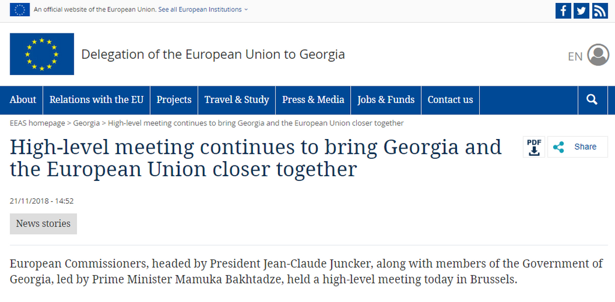This screenshot has width=615, height=302.
Task: Click the EU delegation flag logo
Action: [x=41, y=54]
